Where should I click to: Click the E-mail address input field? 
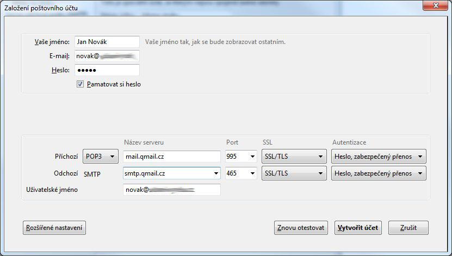pos(107,56)
